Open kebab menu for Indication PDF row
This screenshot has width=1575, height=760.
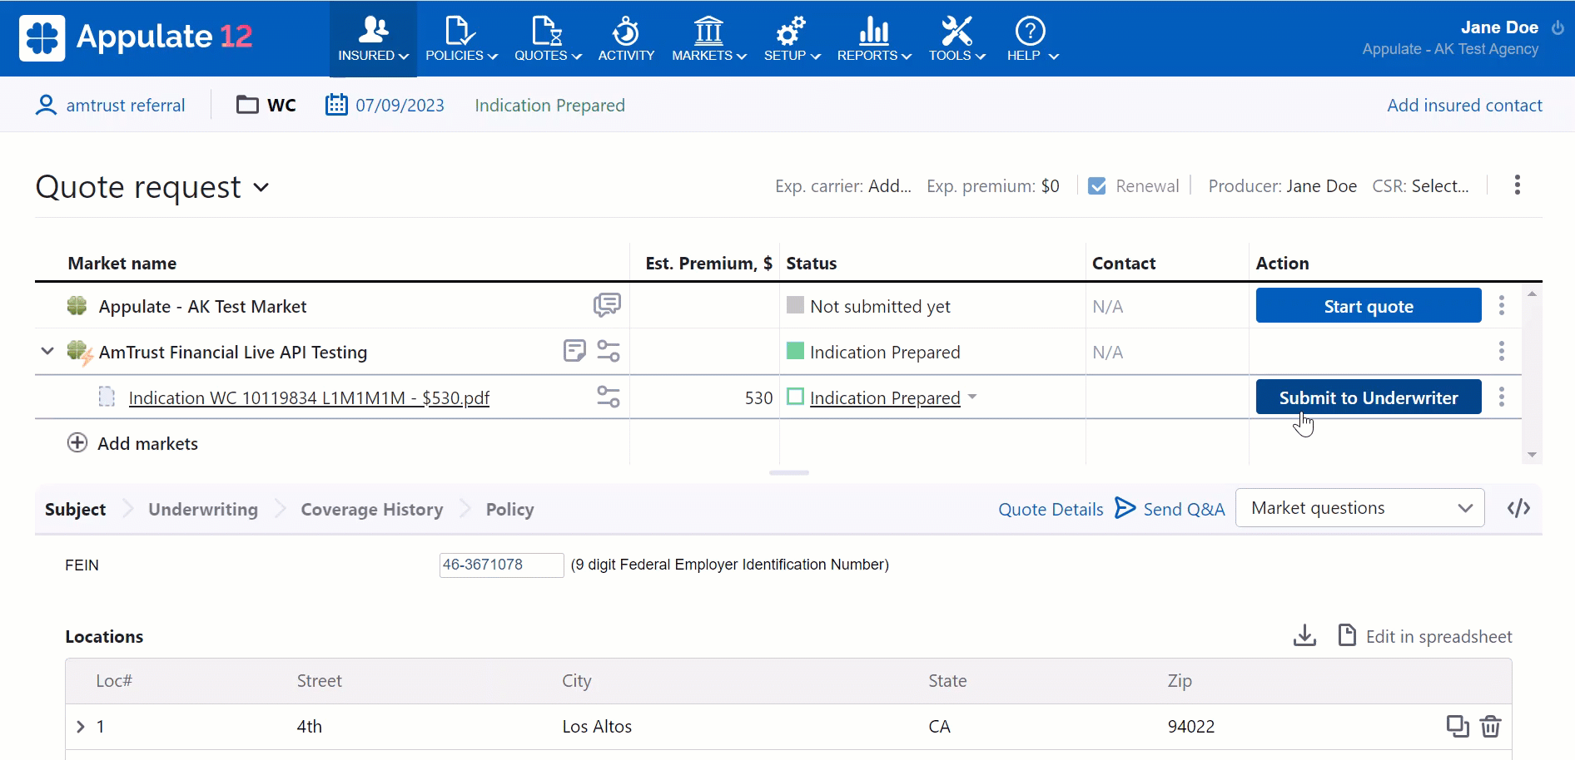click(1501, 397)
